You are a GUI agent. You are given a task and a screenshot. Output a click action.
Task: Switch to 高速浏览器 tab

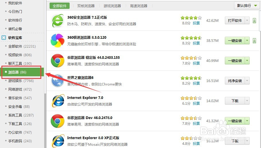[x=139, y=6]
